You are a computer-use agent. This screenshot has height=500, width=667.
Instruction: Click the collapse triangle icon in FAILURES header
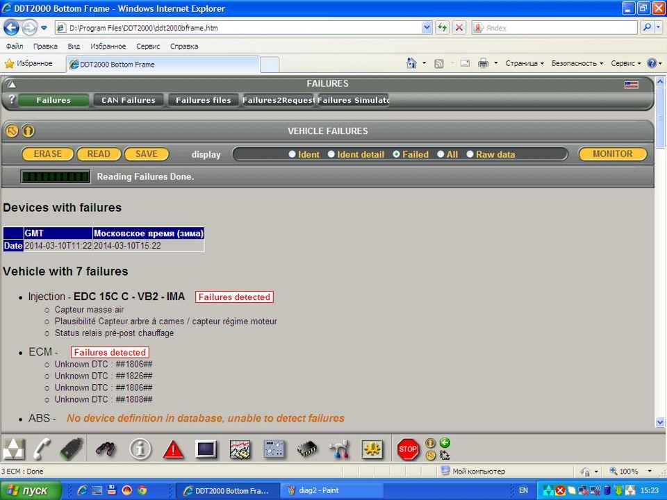coord(12,84)
